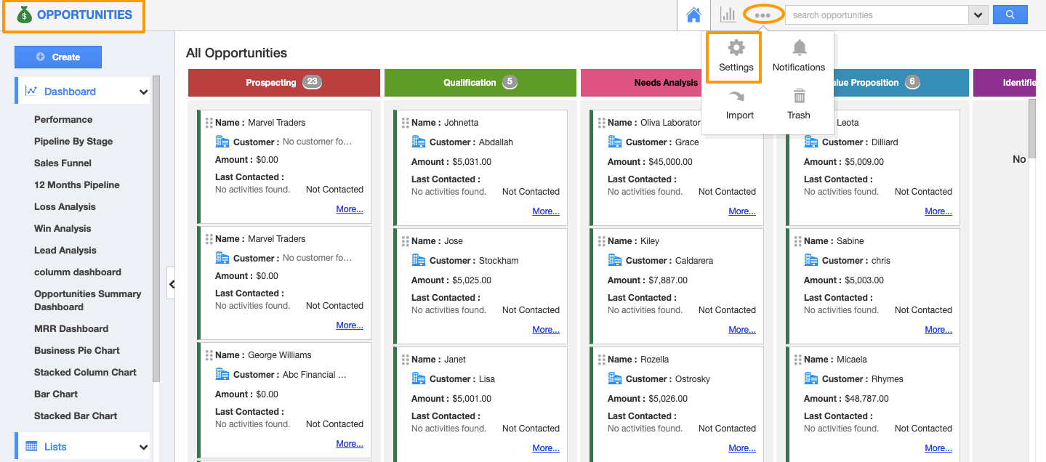
Task: Click the blue search magnifier button
Action: click(x=1010, y=15)
